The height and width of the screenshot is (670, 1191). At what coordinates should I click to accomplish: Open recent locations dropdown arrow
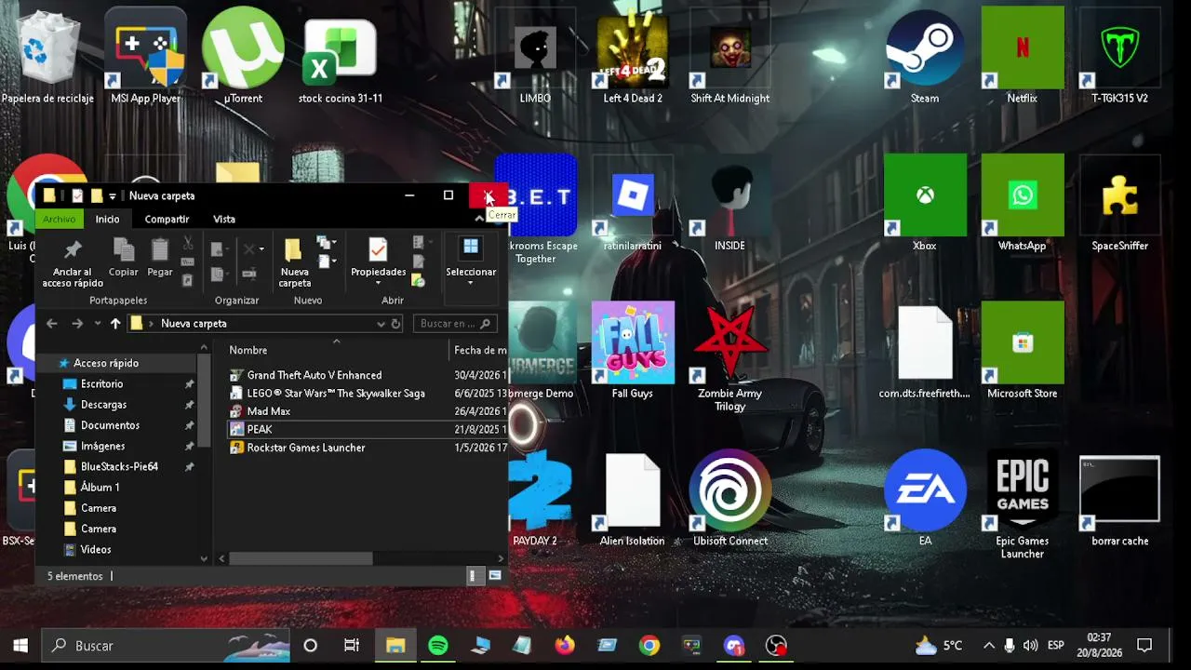[x=97, y=324]
